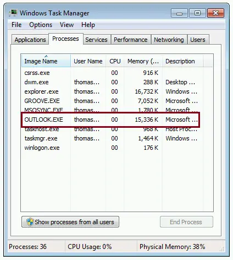The image size is (233, 260).
Task: Click the 176 K memory value
Action: coord(151,148)
